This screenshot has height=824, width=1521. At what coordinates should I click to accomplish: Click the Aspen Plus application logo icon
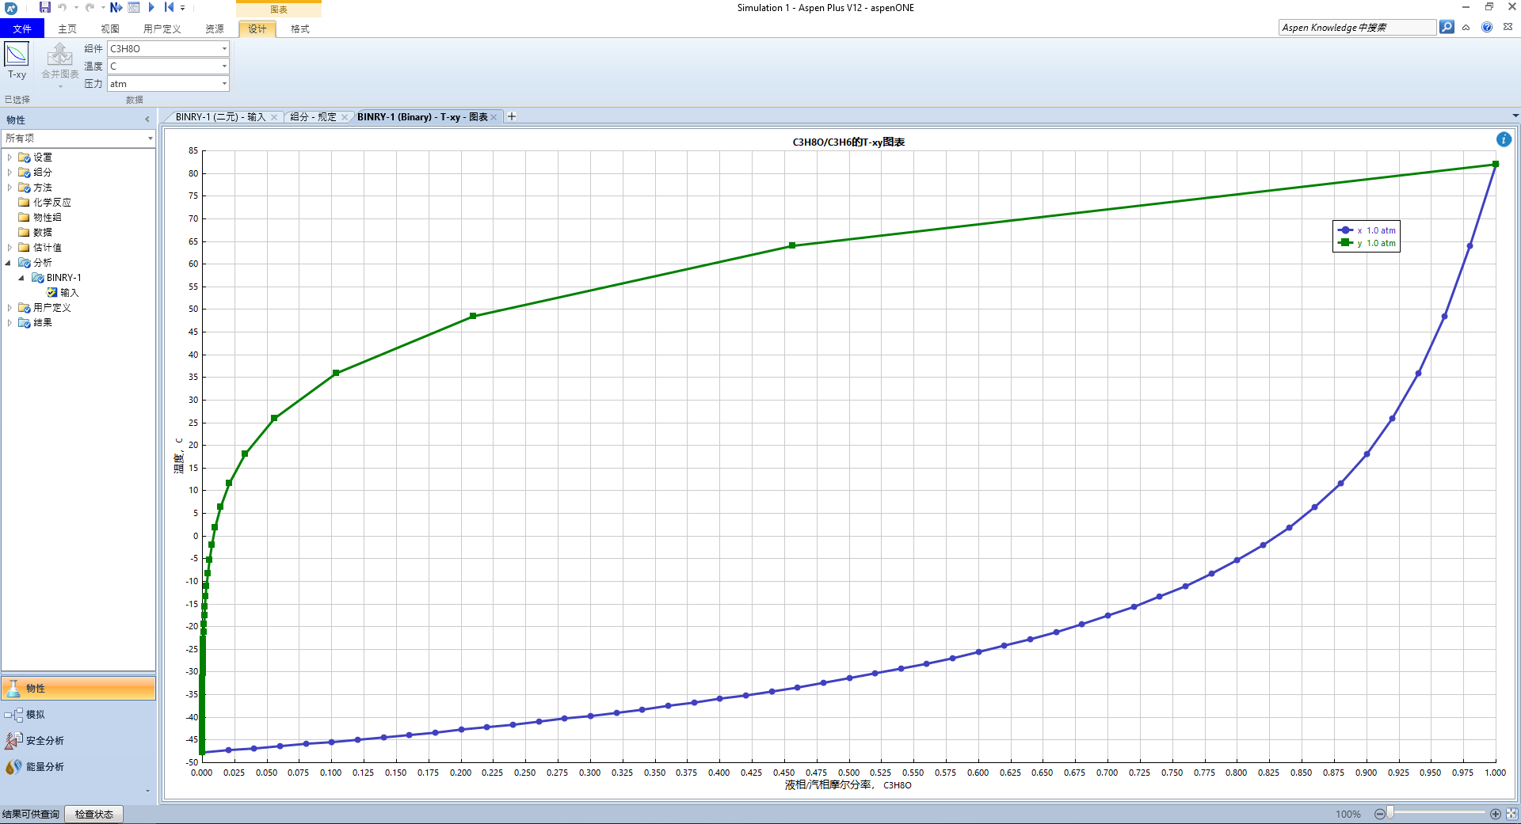(x=11, y=8)
